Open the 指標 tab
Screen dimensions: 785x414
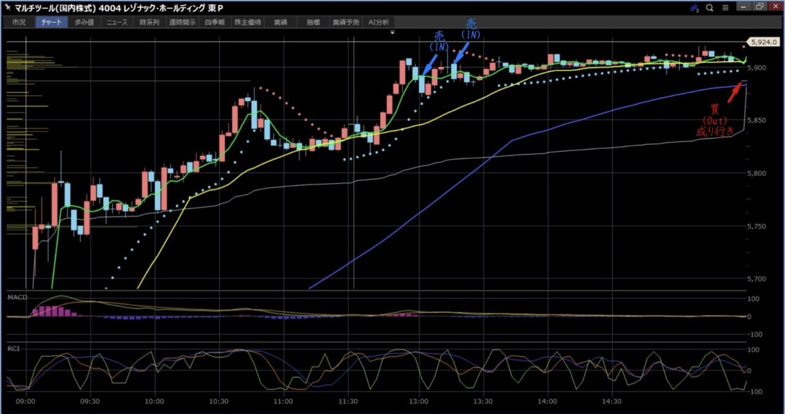pos(313,22)
